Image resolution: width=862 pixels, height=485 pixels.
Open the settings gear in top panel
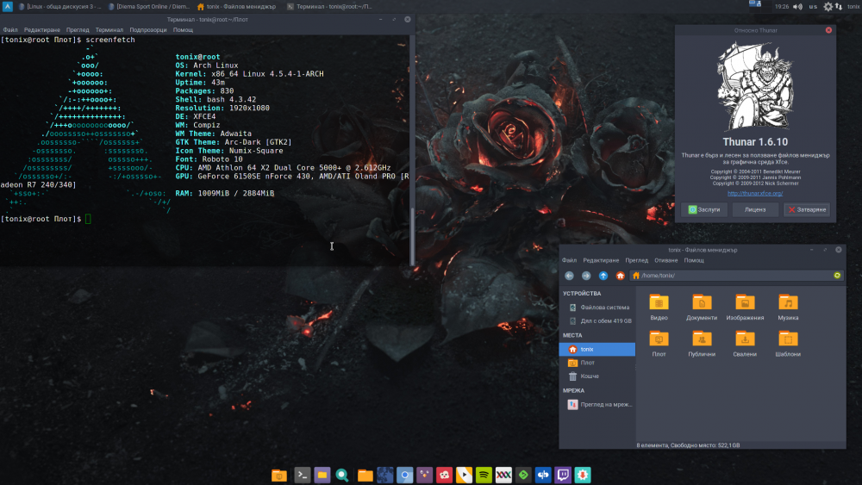828,7
